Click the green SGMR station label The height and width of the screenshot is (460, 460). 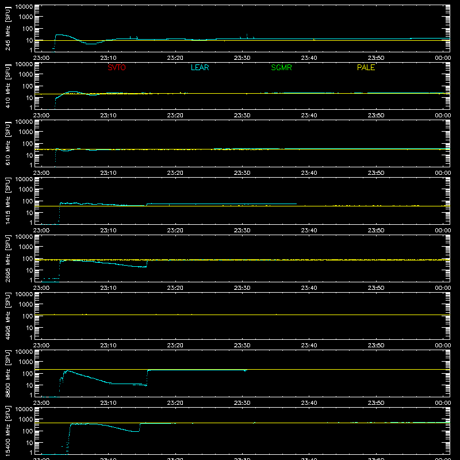coord(281,67)
